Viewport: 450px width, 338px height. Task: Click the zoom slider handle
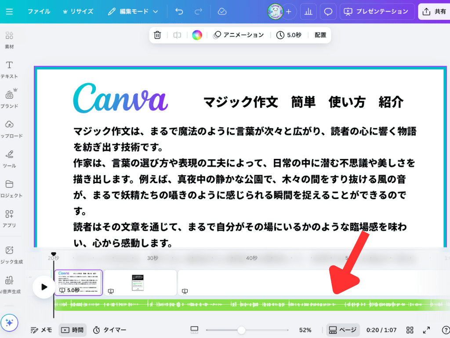241,330
